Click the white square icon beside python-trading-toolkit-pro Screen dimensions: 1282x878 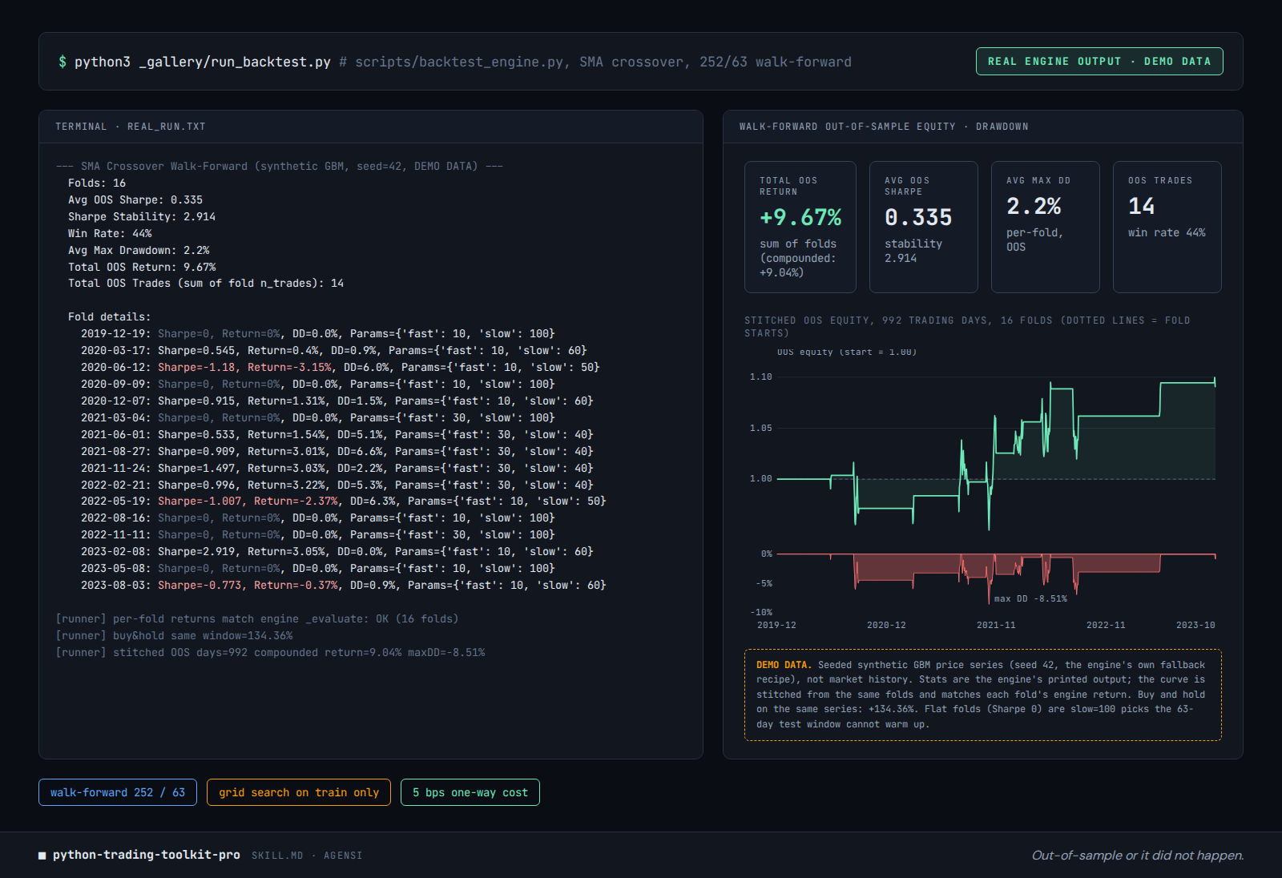42,856
